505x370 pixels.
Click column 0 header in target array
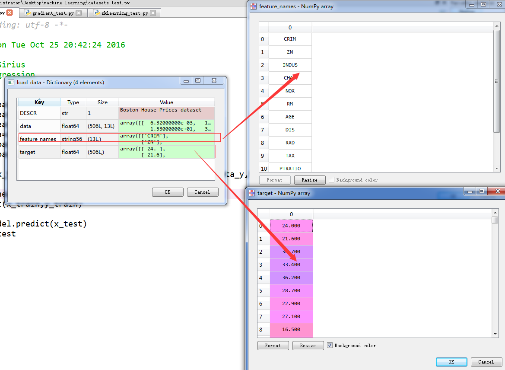tap(291, 214)
